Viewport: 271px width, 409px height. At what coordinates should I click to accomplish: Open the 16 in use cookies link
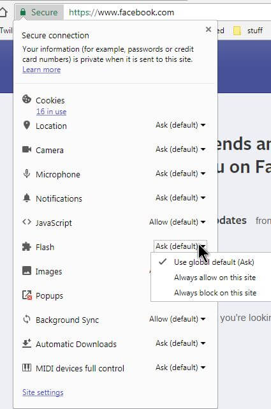click(52, 112)
